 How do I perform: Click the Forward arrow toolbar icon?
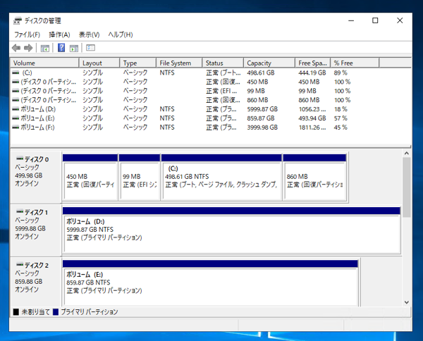coord(28,48)
